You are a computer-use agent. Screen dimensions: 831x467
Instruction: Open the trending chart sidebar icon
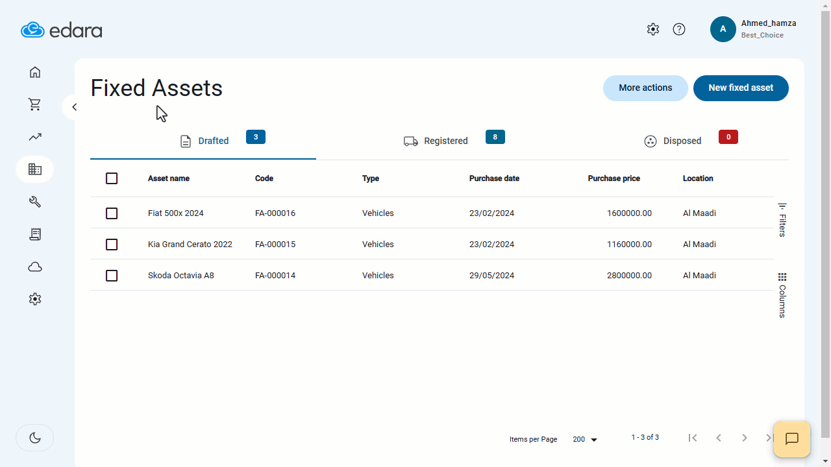point(35,137)
